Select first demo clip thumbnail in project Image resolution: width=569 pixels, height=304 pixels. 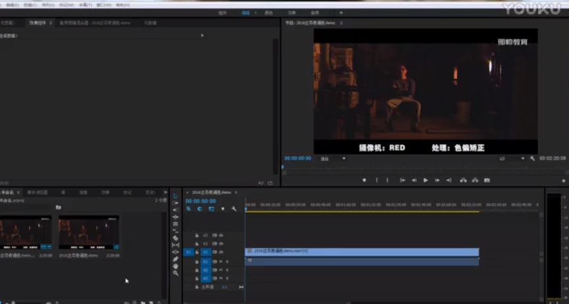pos(26,232)
